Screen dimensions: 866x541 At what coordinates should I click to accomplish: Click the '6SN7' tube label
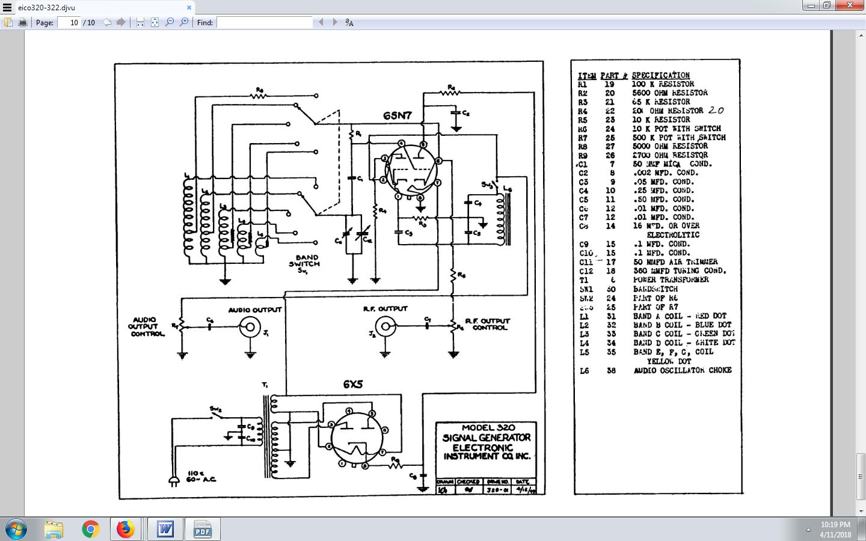[398, 115]
